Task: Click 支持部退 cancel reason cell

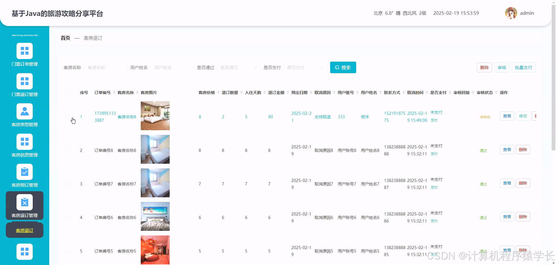Action: [x=323, y=117]
